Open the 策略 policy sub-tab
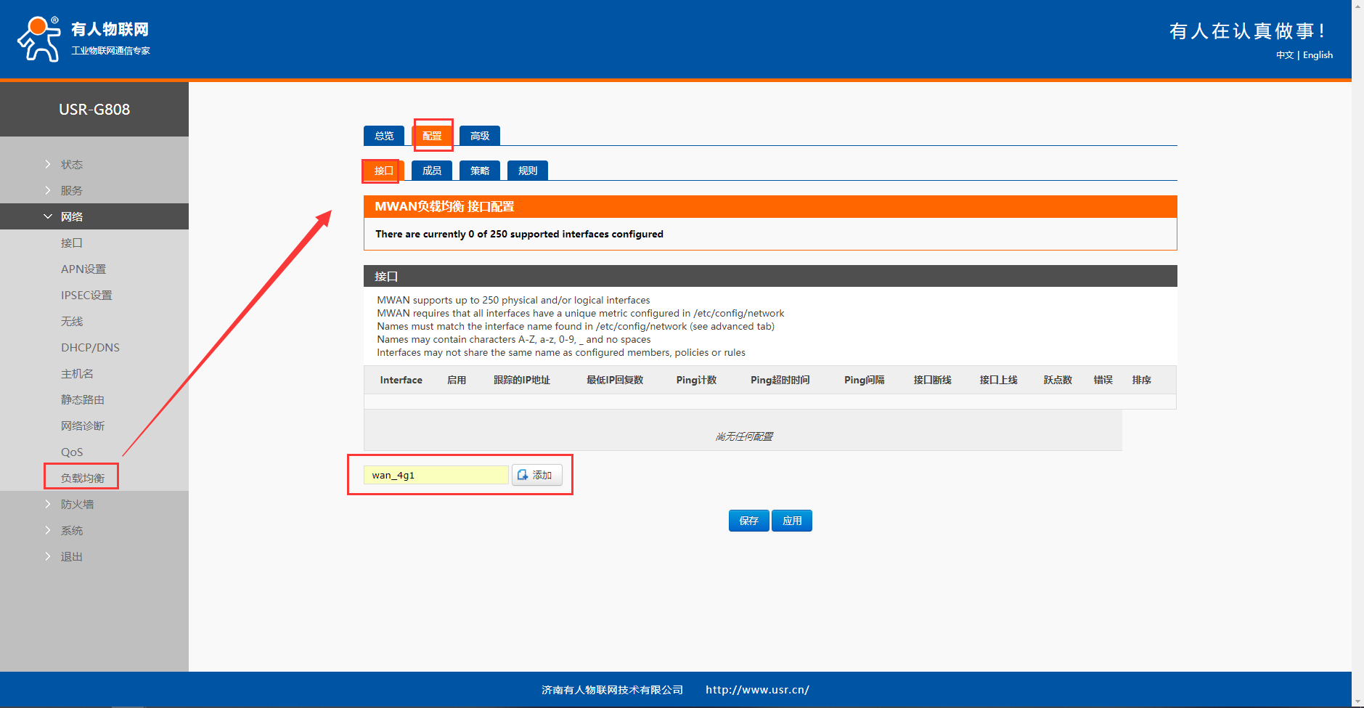 [480, 171]
